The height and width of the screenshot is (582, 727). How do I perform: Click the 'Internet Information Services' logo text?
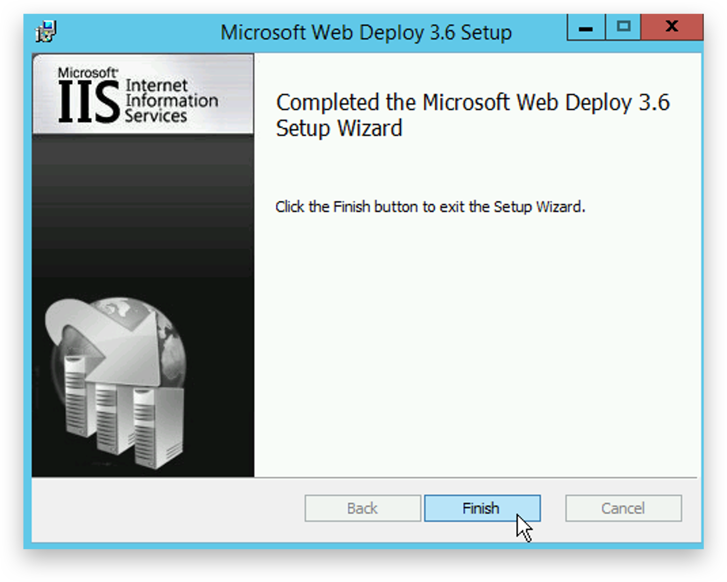tap(171, 100)
